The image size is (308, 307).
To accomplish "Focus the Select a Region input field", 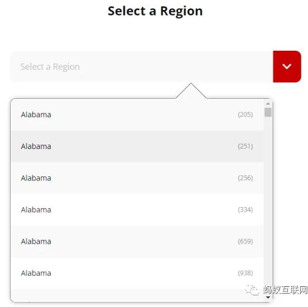I will coord(141,66).
